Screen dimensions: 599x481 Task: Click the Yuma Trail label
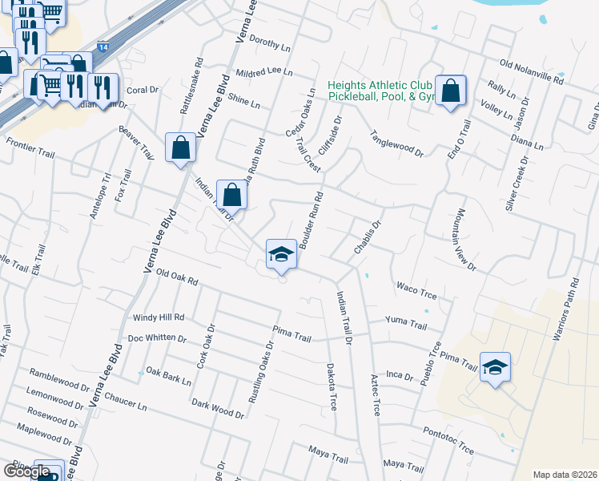coord(406,323)
